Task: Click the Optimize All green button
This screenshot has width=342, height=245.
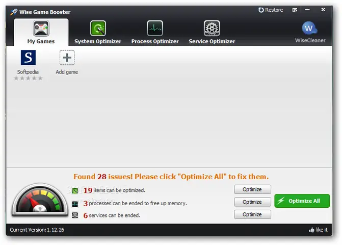Action: coord(302,201)
